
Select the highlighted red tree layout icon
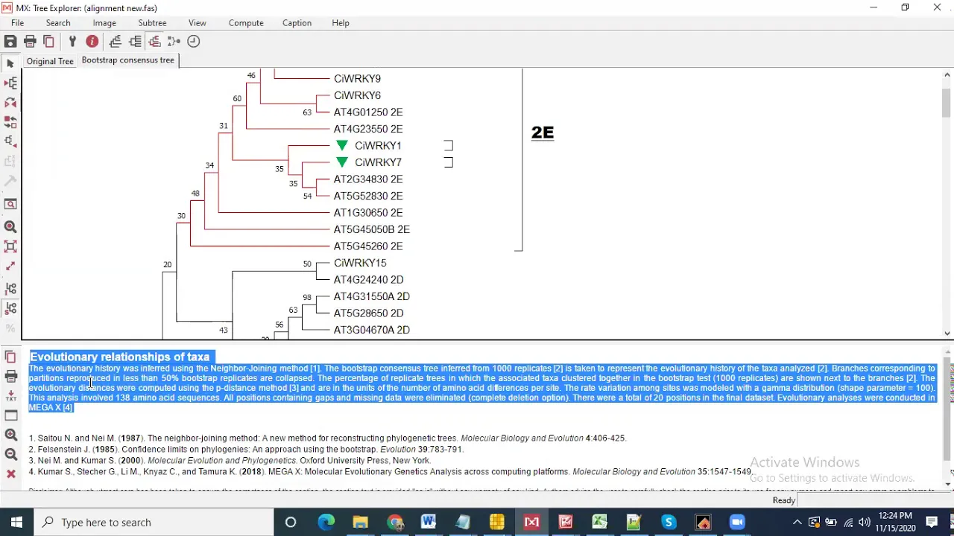point(154,42)
